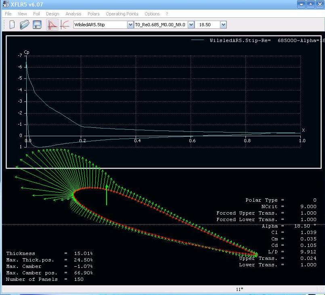This screenshot has width=325, height=295.
Task: Open the File menu
Action: pyautogui.click(x=8, y=14)
